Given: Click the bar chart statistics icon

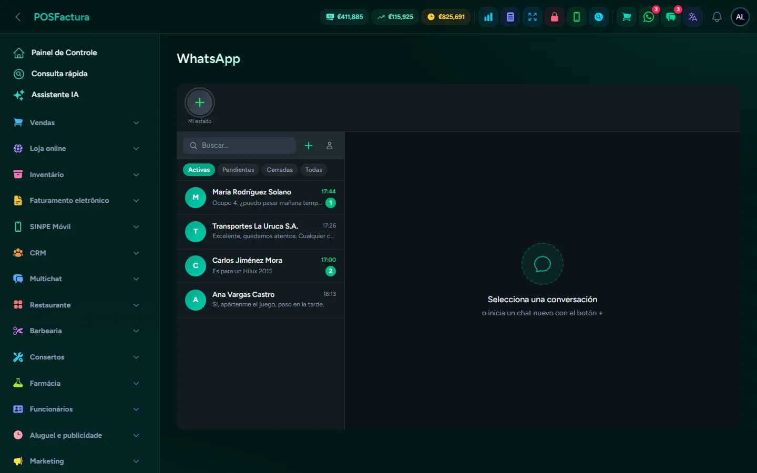Looking at the screenshot, I should 488,17.
